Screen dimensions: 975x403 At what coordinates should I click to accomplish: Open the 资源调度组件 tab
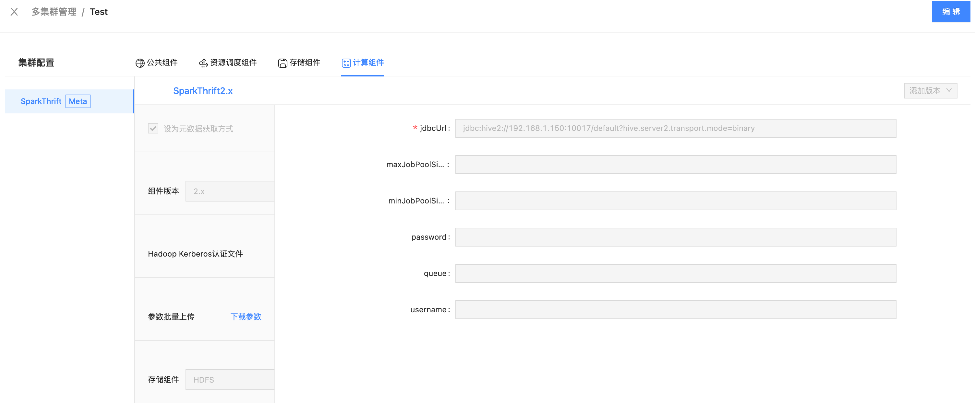pos(233,63)
